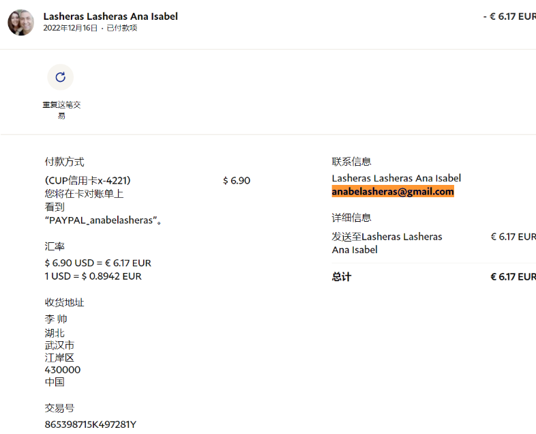Click the $ 6.90 payment amount
The width and height of the screenshot is (536, 434).
coord(237,180)
